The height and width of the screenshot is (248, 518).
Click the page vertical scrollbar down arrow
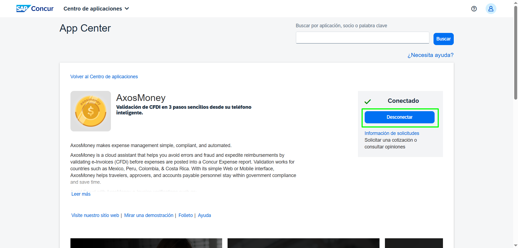[x=516, y=245]
